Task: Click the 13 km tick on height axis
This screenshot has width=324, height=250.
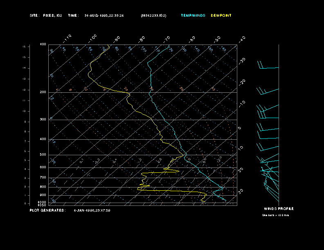Action: (x=24, y=79)
